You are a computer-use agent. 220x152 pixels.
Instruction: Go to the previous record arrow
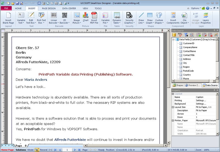click(x=60, y=150)
